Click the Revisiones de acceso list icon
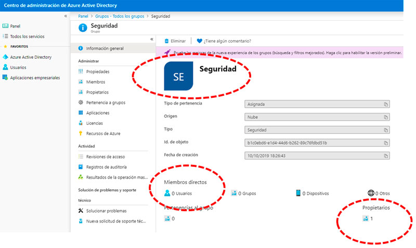Viewport: 416px width, 248px height. click(81, 156)
